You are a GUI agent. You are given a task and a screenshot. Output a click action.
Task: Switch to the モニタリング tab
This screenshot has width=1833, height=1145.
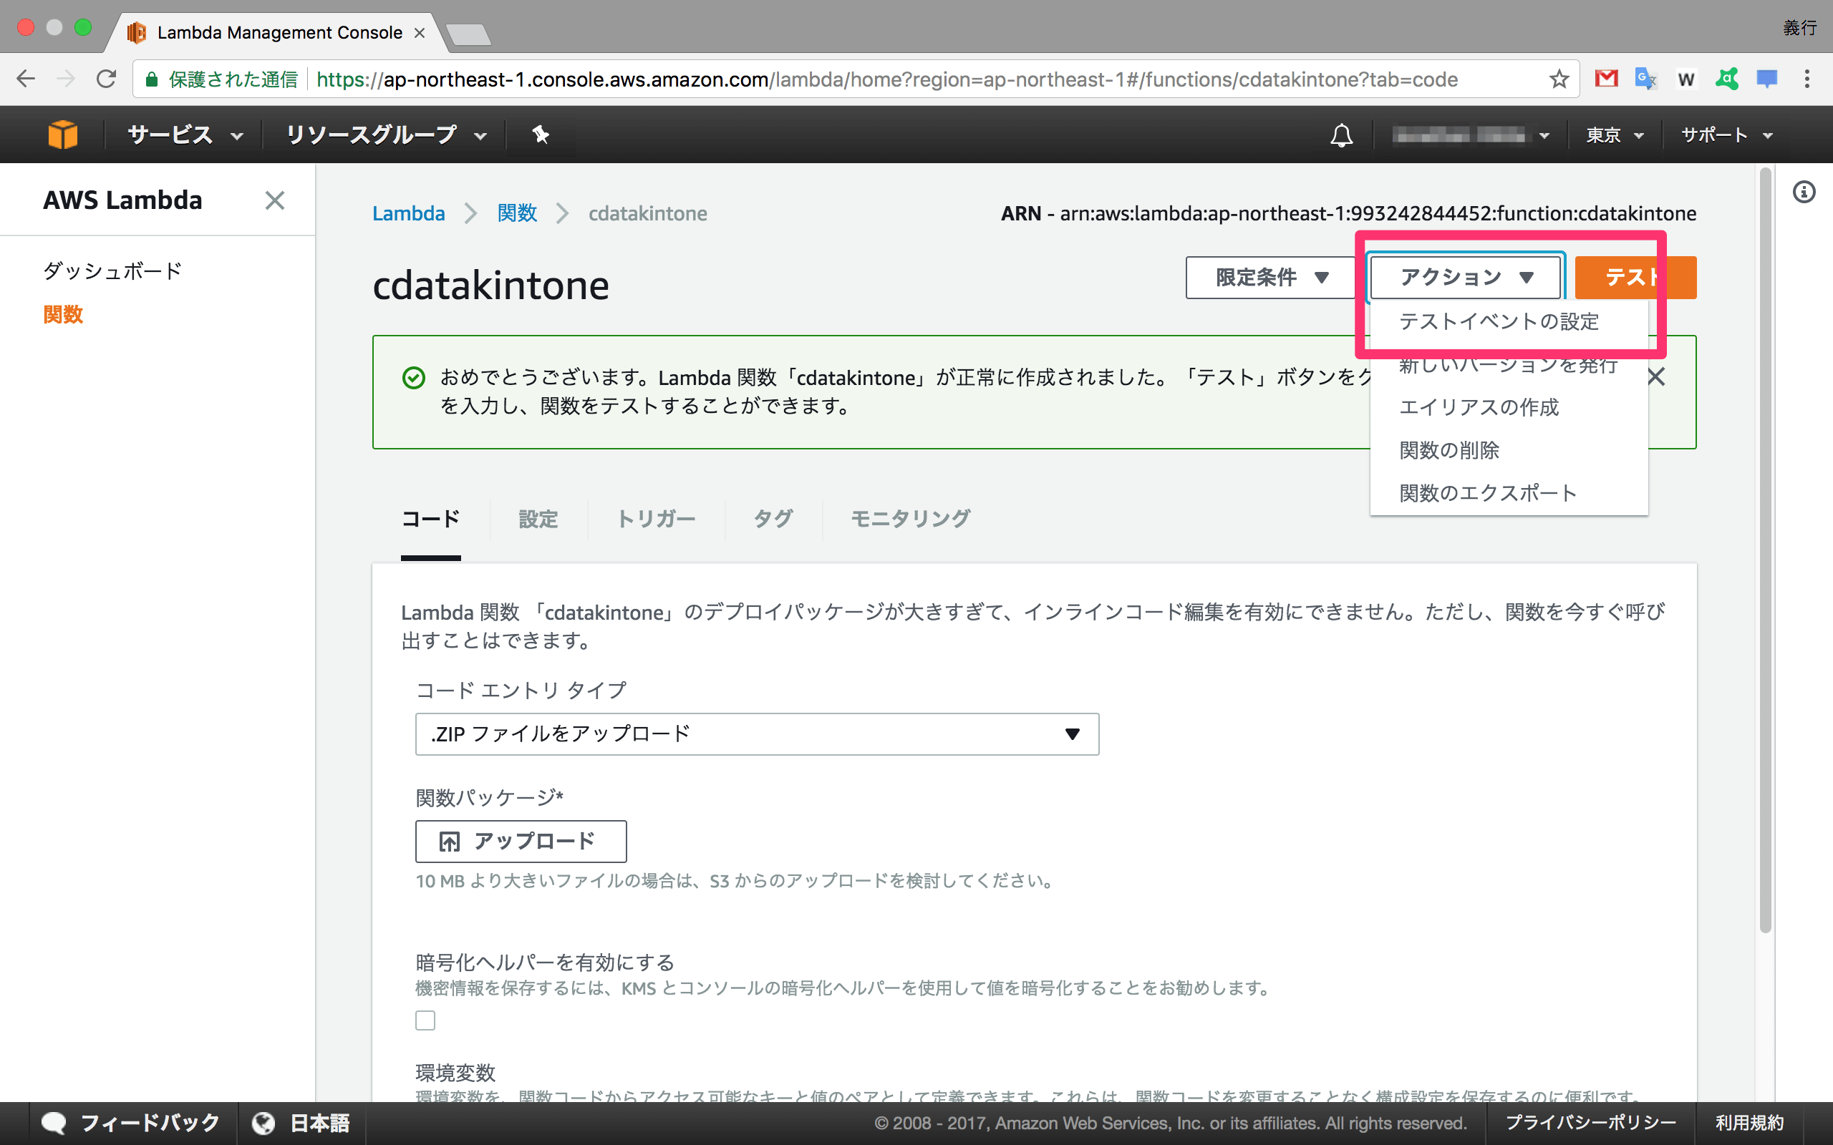tap(909, 519)
